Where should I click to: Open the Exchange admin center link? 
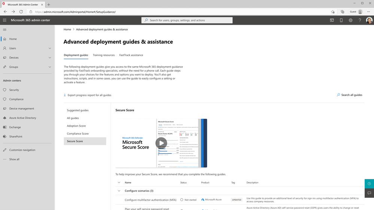15,127
